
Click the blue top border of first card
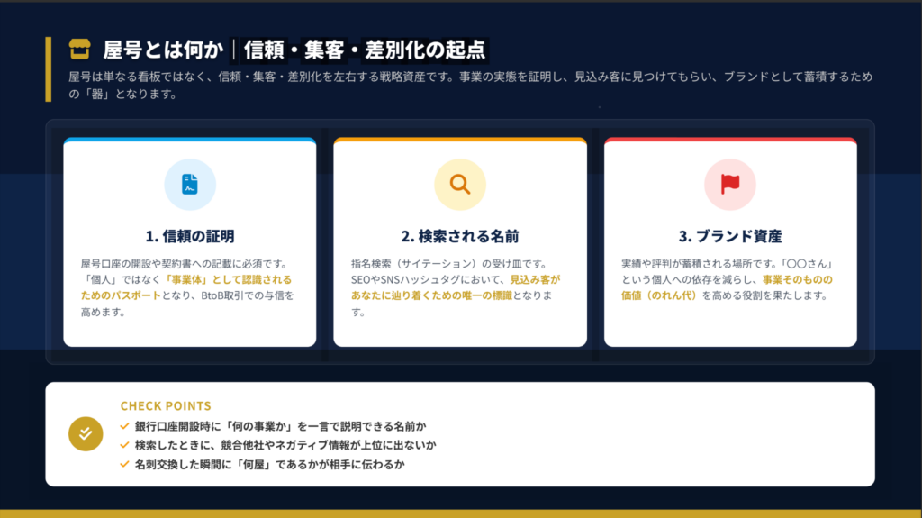(190, 141)
